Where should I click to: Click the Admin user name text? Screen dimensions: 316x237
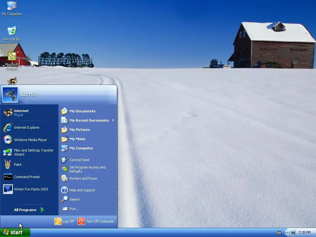pos(29,94)
